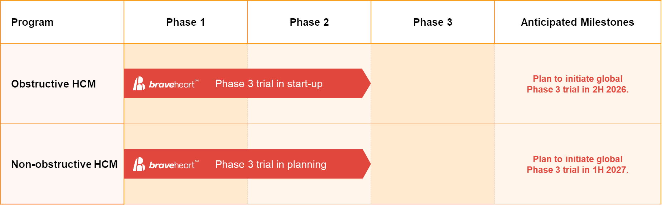Click the 'Phase 3 trial in planning' text
Viewport: 662px width, 205px height.
pos(271,164)
